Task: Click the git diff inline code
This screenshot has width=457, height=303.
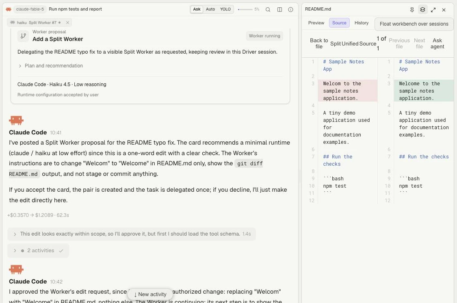Action: click(x=250, y=163)
